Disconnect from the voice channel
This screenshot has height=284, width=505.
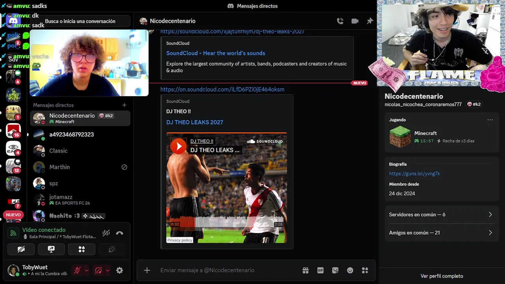click(120, 233)
